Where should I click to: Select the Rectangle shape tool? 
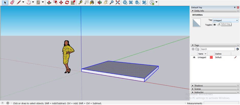point(38,3)
